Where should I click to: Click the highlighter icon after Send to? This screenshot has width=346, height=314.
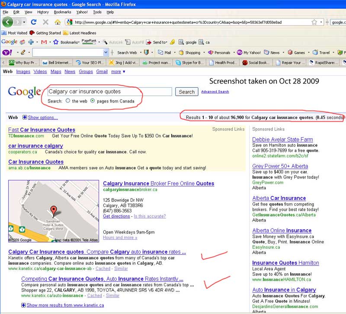click(173, 42)
